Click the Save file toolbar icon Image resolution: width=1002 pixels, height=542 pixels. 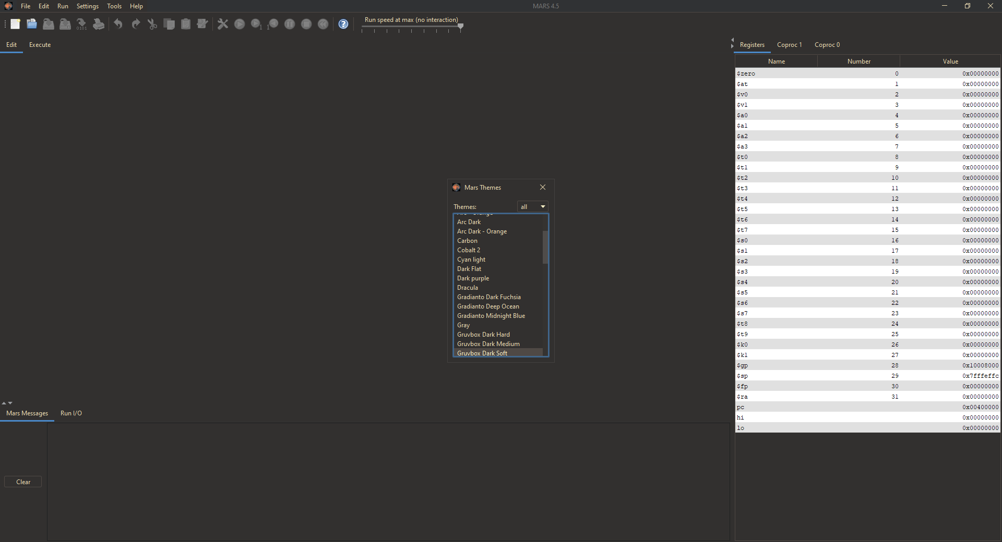[49, 24]
